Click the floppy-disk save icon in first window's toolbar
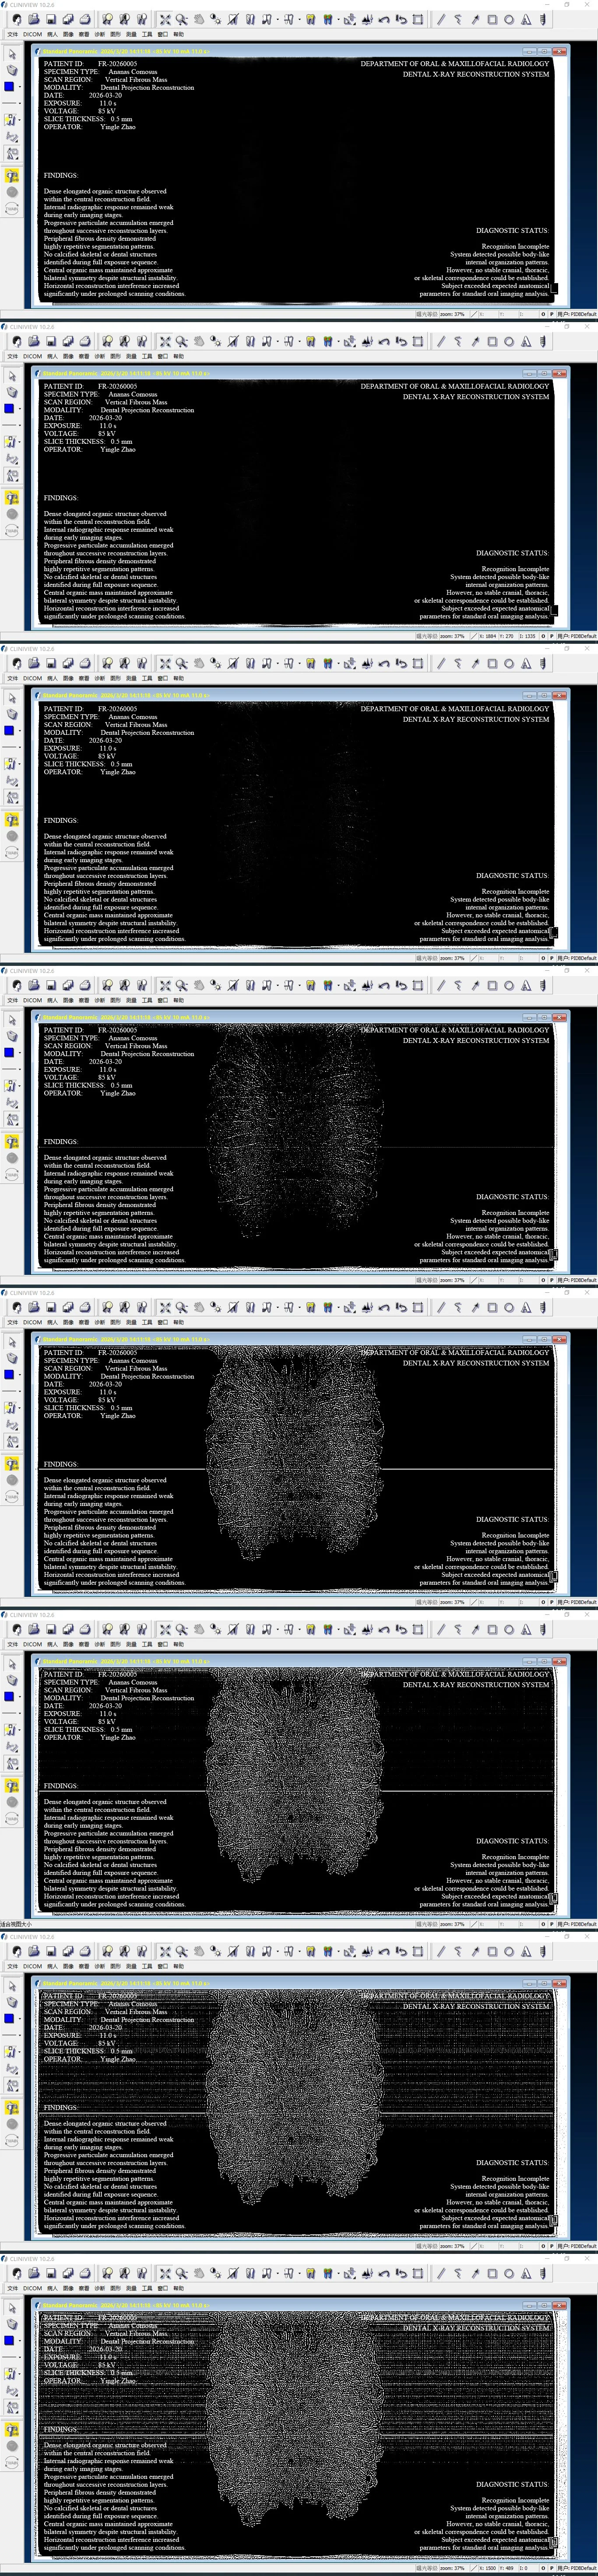The width and height of the screenshot is (598, 2576). point(51,19)
